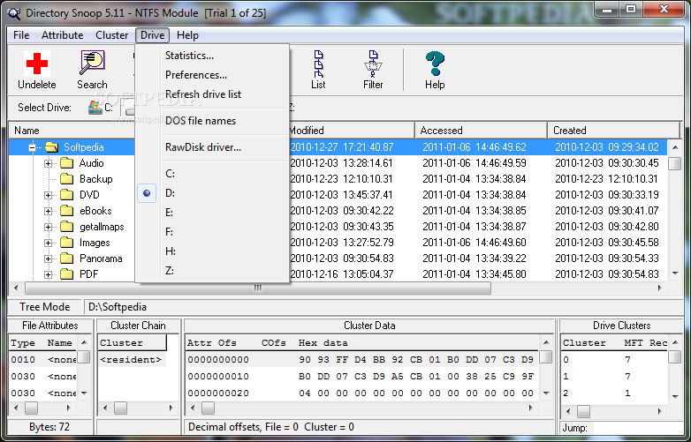Choose drive C: from Drive menu

[x=212, y=174]
